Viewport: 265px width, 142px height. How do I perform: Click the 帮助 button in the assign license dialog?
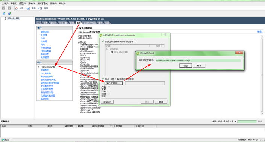coord(107,102)
